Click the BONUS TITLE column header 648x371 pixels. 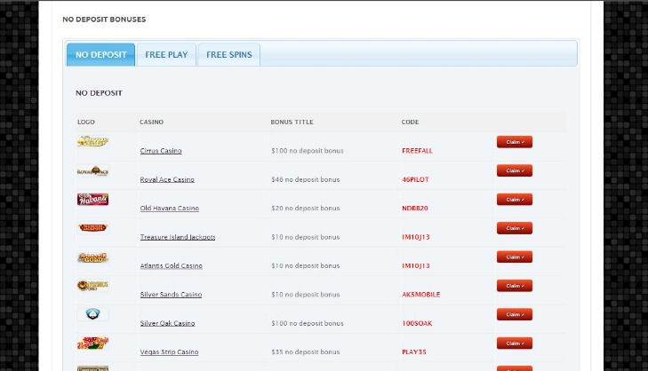coord(292,122)
